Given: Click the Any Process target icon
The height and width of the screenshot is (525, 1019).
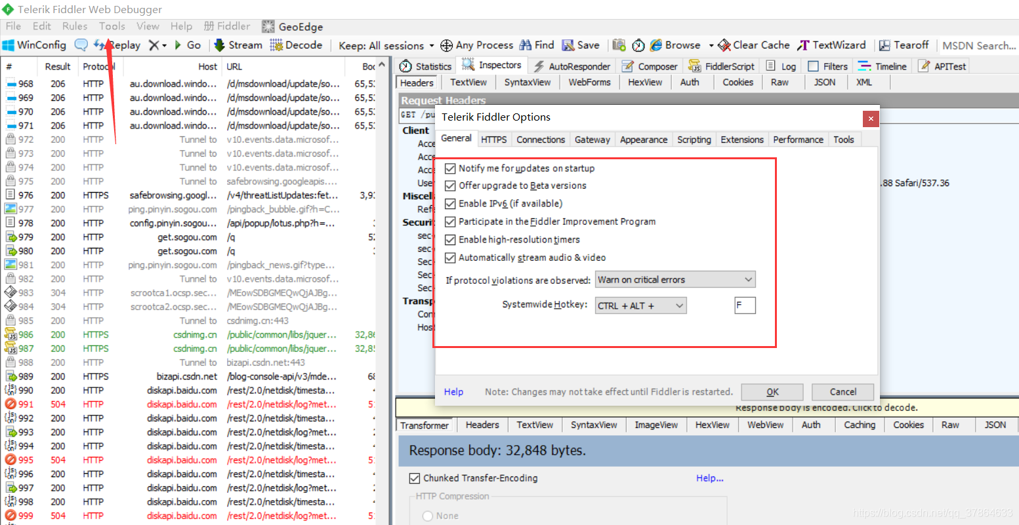Looking at the screenshot, I should tap(446, 45).
